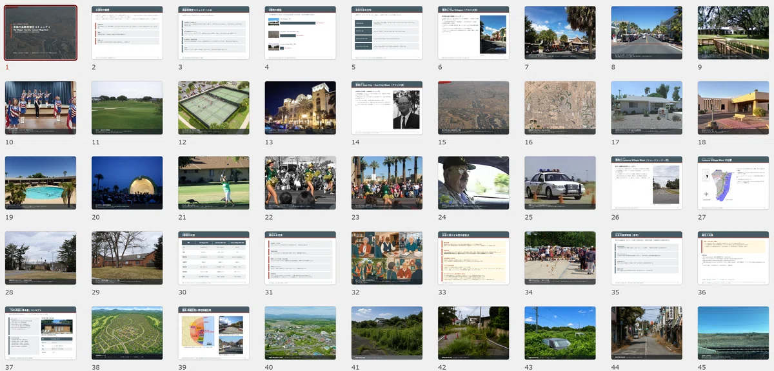Screen dimensions: 774x371
Task: Select slide 33 yellow highlighted text slide
Action: point(473,258)
